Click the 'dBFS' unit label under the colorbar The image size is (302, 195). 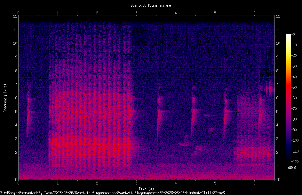[x=292, y=168]
